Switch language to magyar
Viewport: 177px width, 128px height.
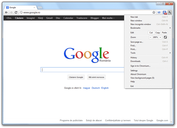point(87,88)
